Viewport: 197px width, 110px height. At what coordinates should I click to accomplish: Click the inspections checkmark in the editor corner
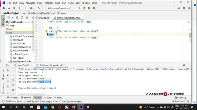(x=189, y=22)
